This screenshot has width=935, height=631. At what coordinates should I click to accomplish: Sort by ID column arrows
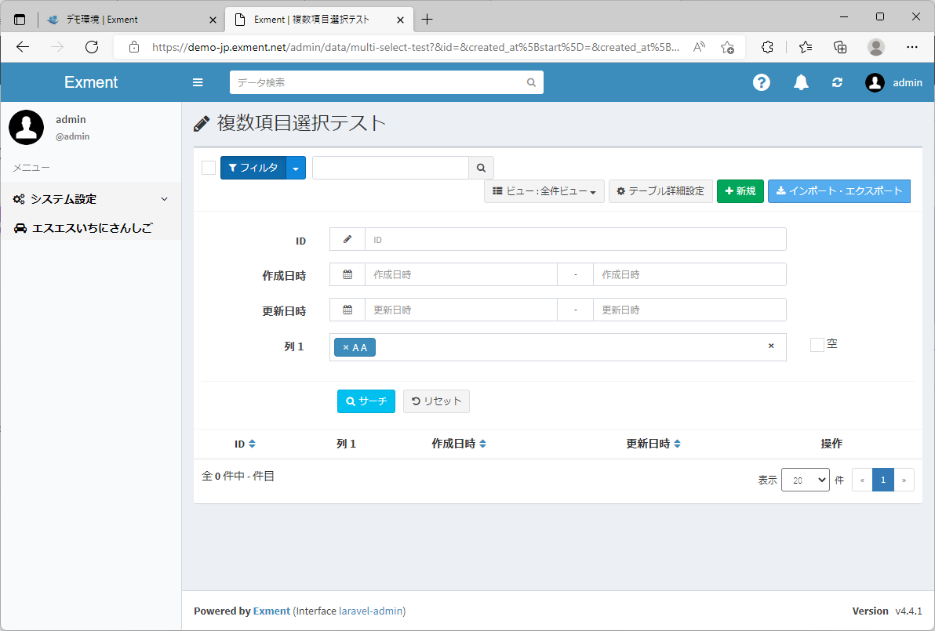(x=253, y=444)
